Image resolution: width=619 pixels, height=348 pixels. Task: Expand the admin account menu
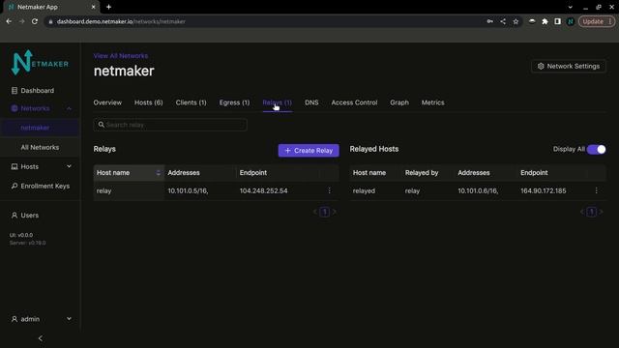(x=41, y=319)
